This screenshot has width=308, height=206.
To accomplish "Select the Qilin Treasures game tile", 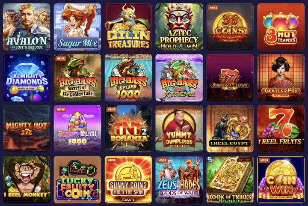I will point(128,27).
